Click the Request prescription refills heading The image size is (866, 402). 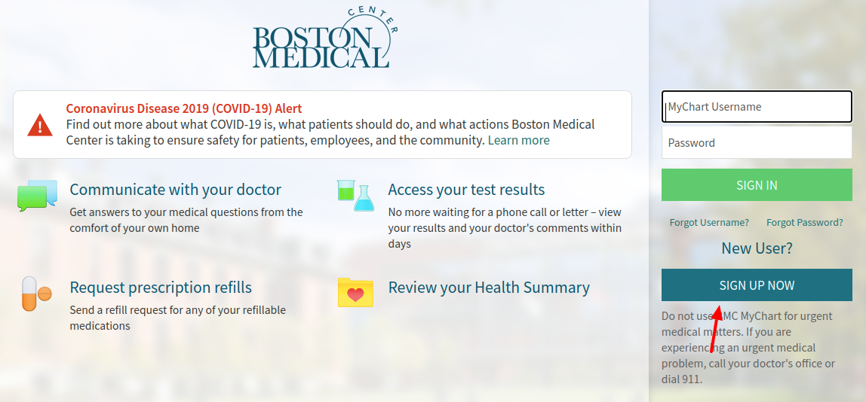pos(161,288)
